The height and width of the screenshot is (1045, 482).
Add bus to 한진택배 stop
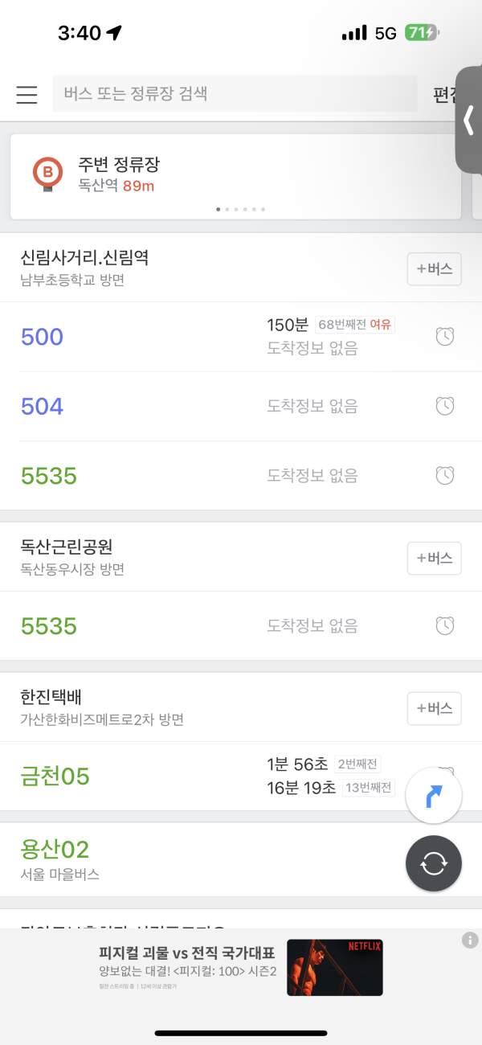click(435, 708)
